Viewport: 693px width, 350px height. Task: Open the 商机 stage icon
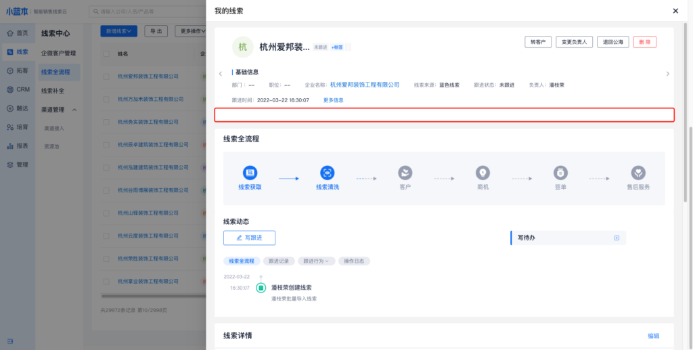pyautogui.click(x=482, y=173)
